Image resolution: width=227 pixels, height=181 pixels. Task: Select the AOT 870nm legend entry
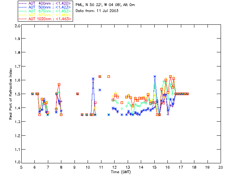(45, 15)
